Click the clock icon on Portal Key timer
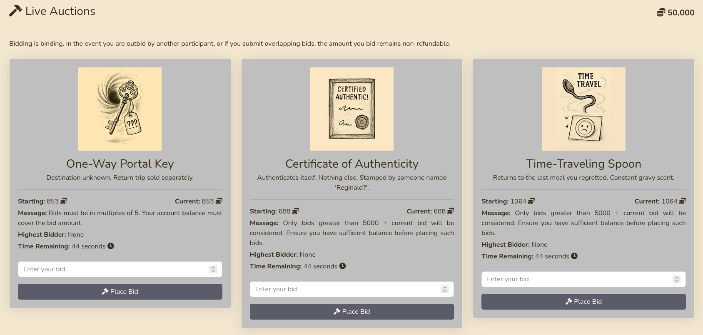 click(x=111, y=246)
